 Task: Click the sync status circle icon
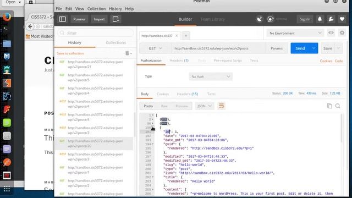pos(270,19)
